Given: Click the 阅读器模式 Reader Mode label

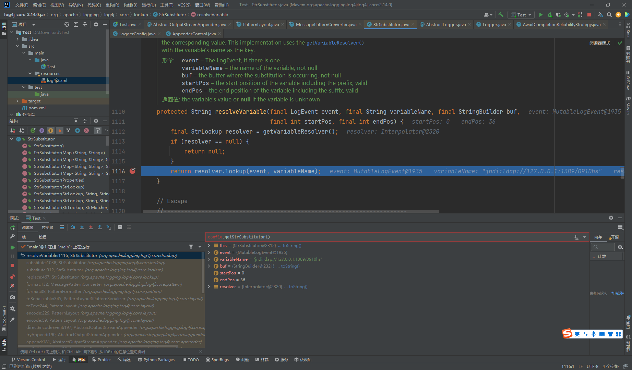Looking at the screenshot, I should 600,43.
